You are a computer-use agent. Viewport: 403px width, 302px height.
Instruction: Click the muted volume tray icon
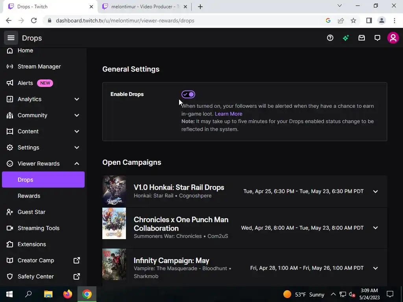point(352,294)
